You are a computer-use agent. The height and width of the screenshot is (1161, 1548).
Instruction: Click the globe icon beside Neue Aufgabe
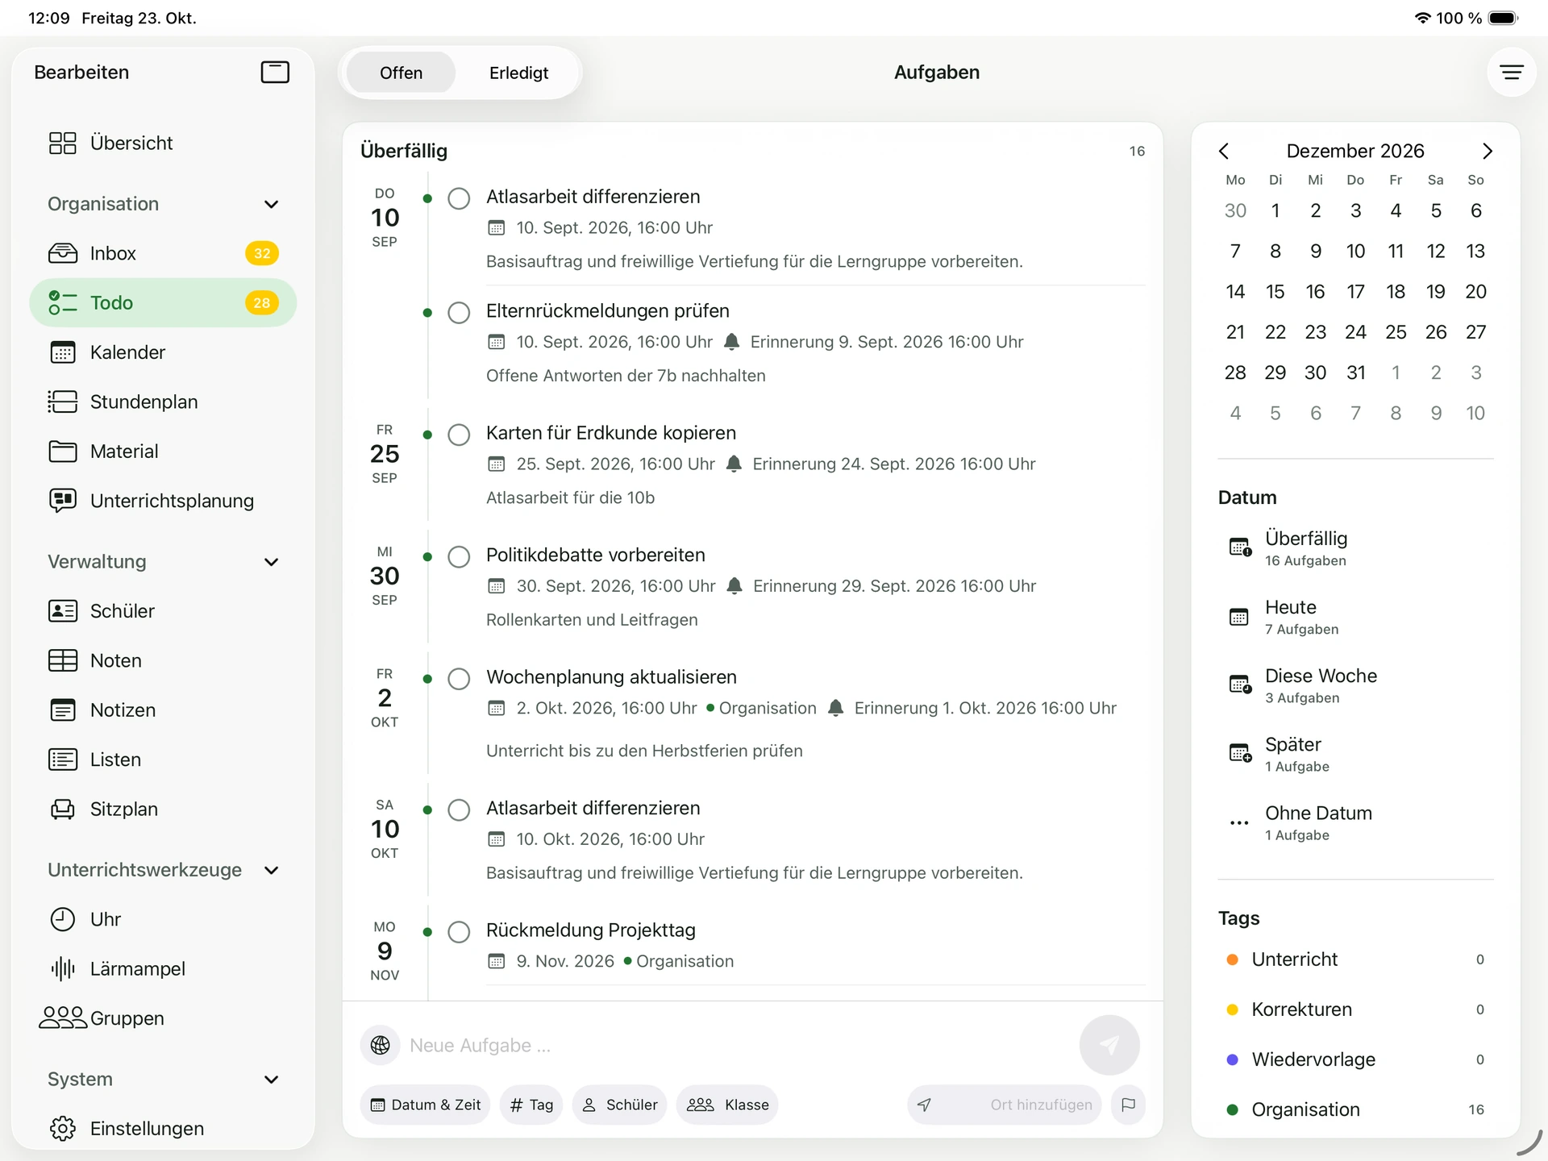381,1045
